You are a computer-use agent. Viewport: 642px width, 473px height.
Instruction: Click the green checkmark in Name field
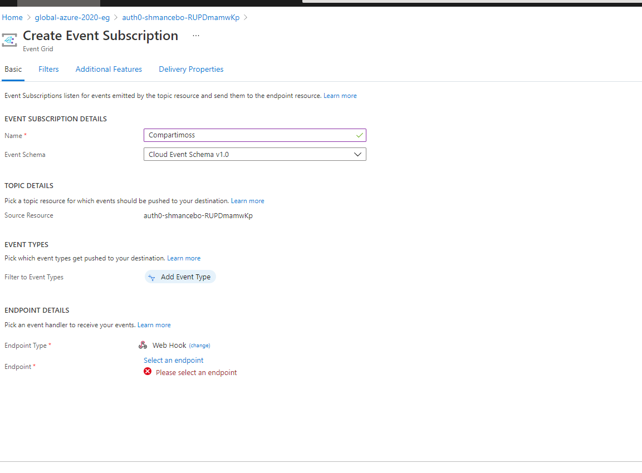[360, 135]
